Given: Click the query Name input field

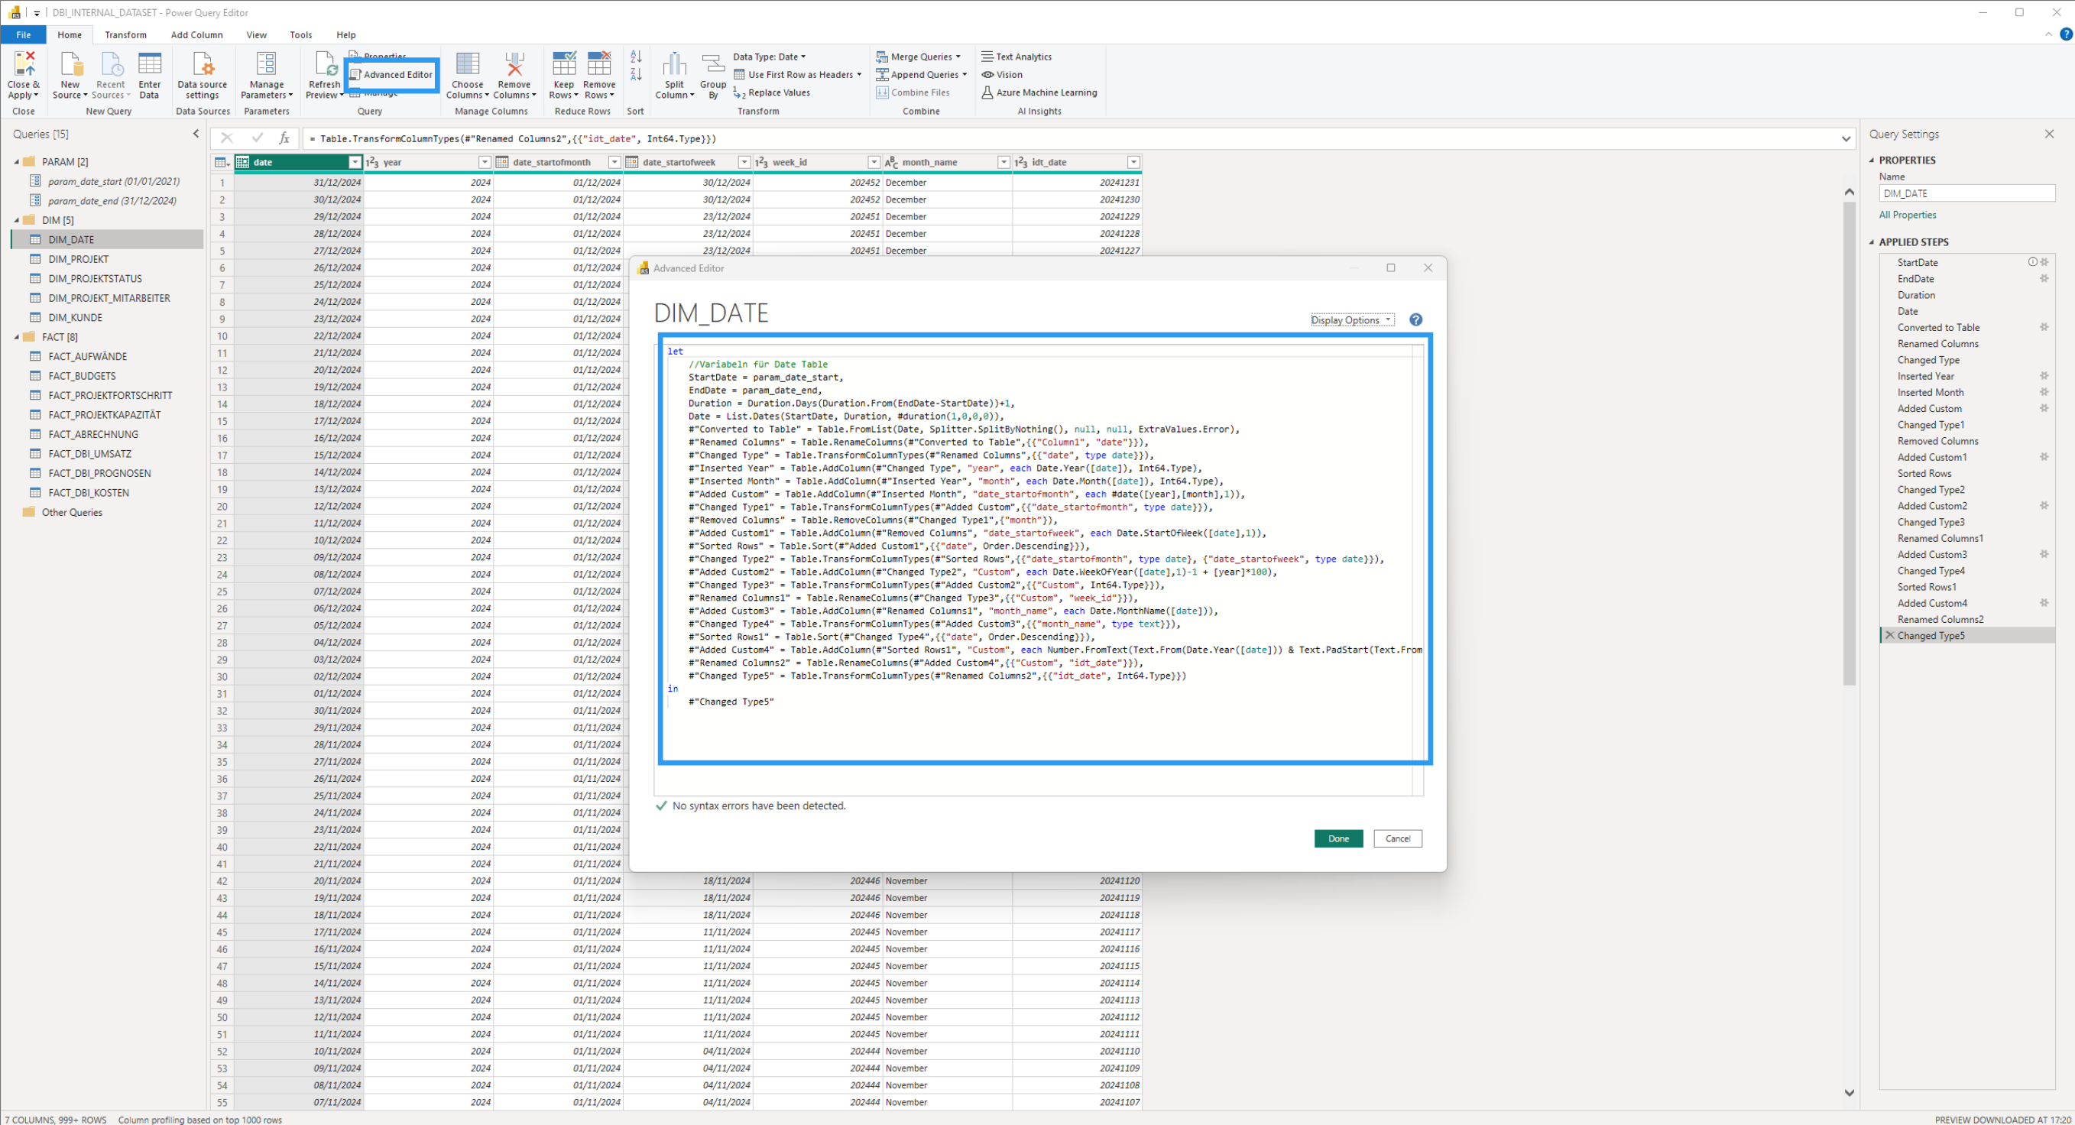Looking at the screenshot, I should pyautogui.click(x=1966, y=194).
